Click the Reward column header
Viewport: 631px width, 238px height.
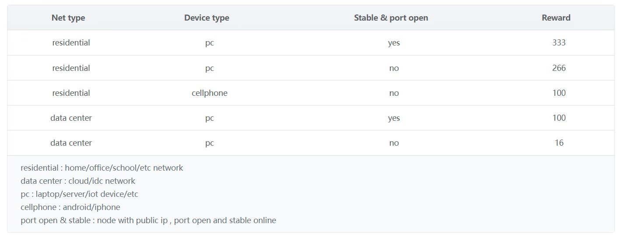click(556, 18)
